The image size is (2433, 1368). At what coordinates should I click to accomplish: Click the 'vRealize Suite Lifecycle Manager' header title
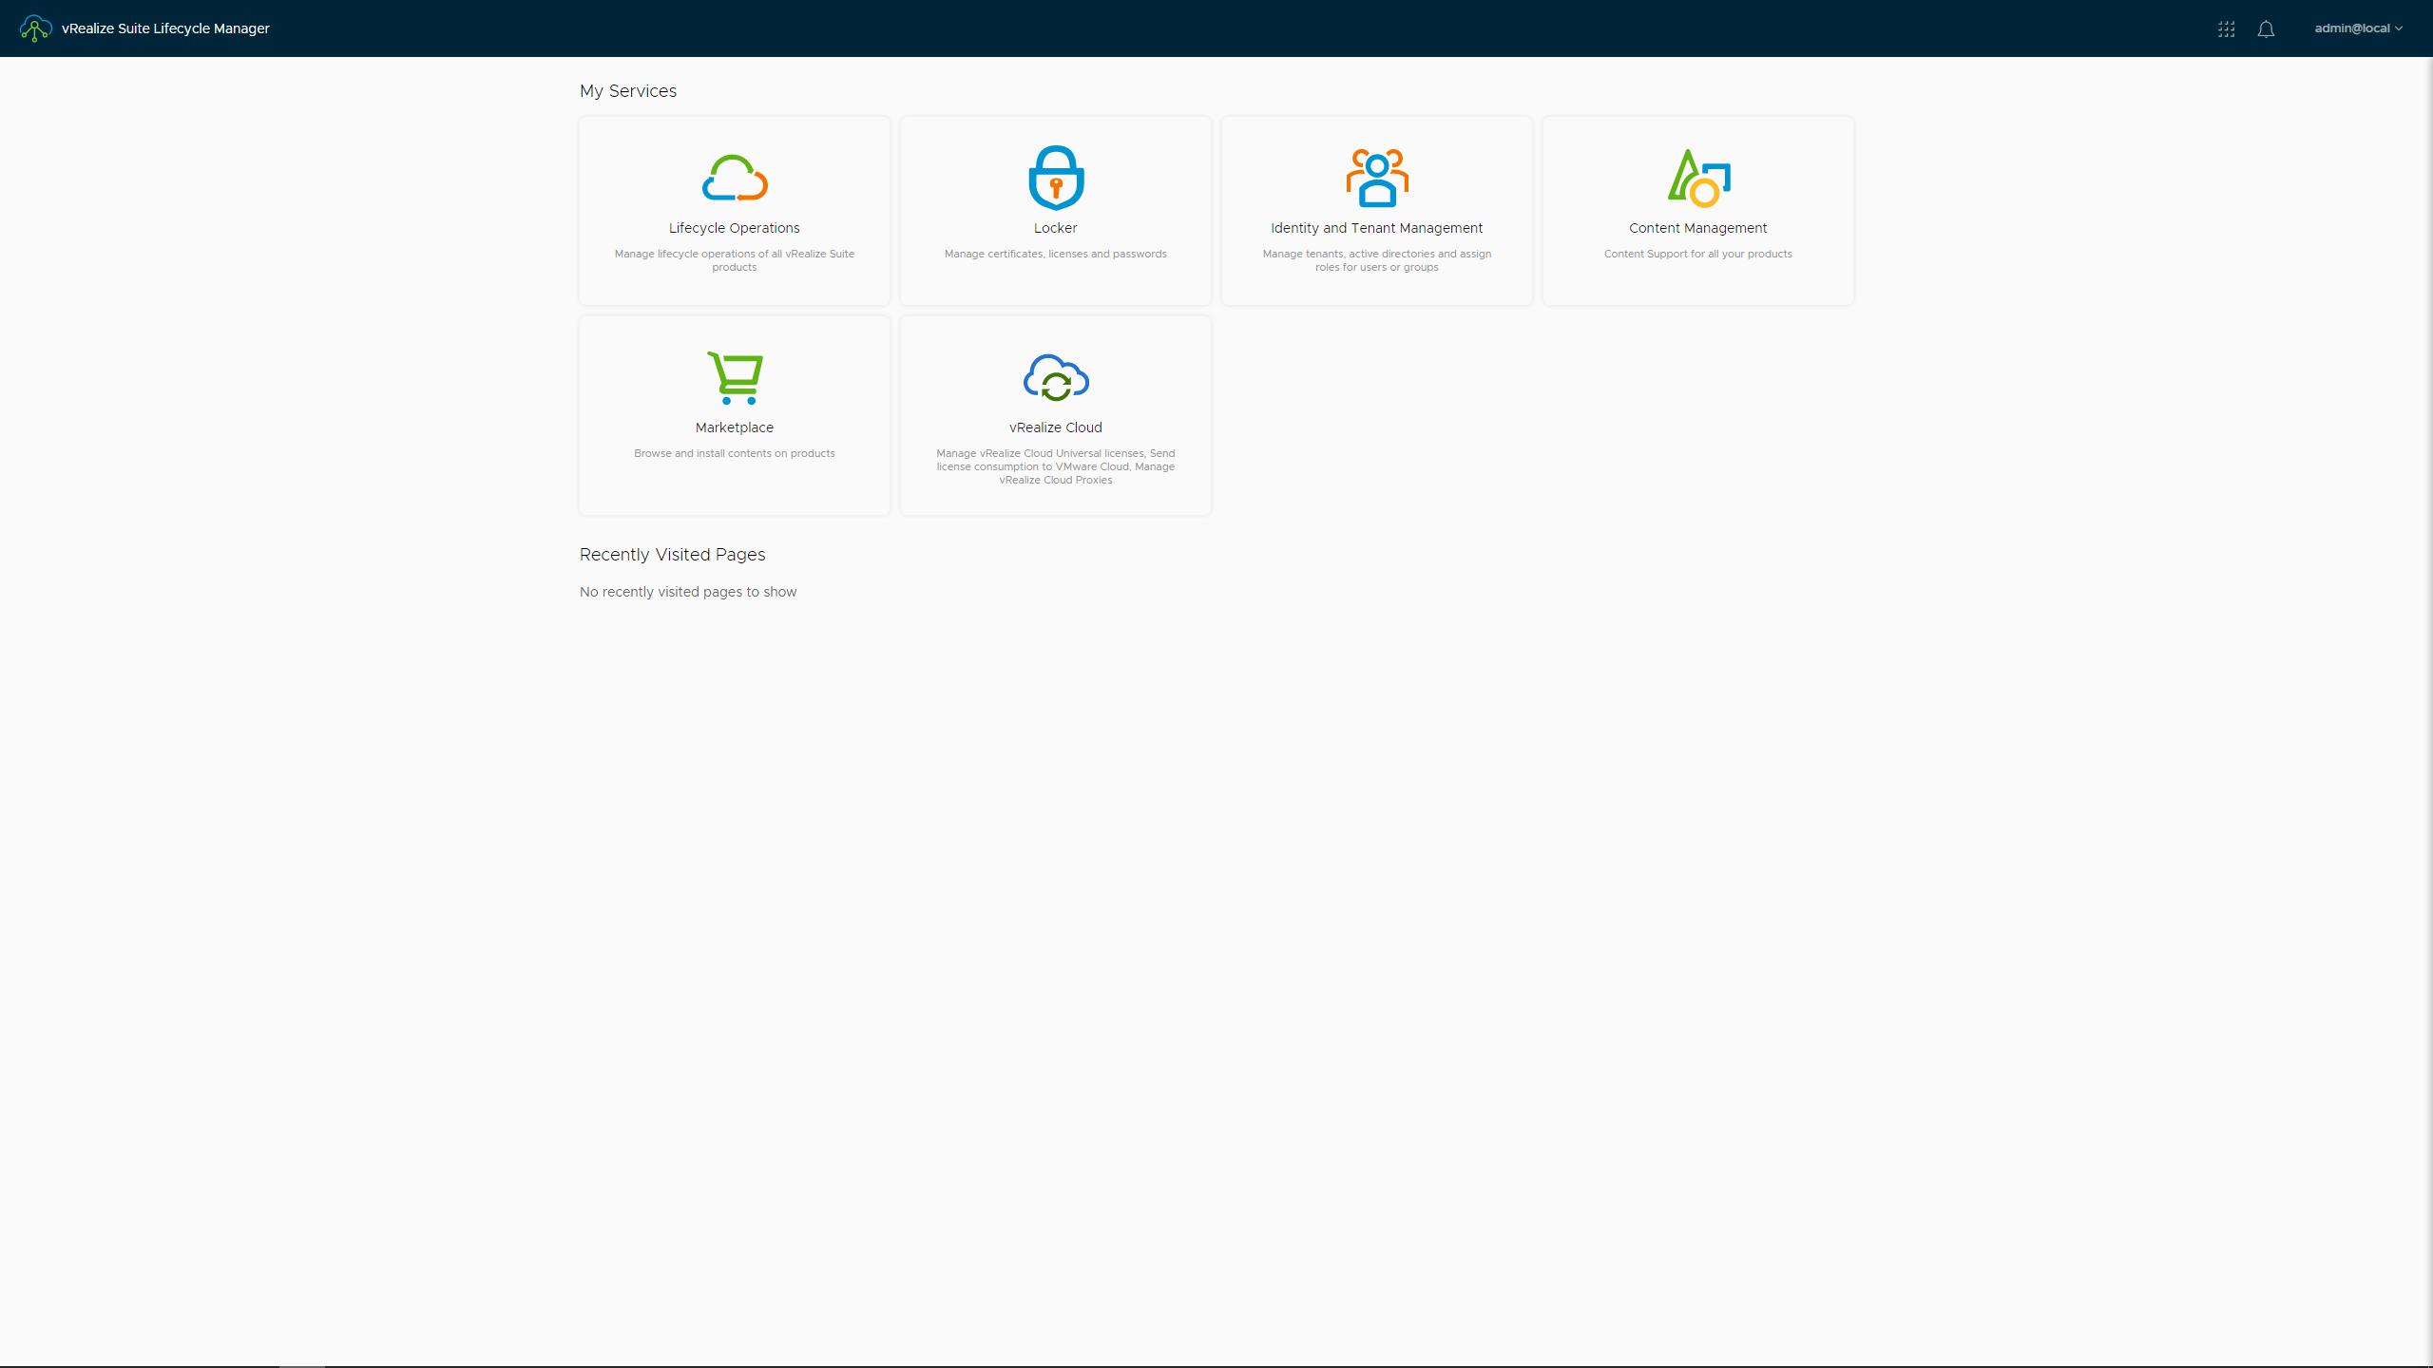[165, 28]
